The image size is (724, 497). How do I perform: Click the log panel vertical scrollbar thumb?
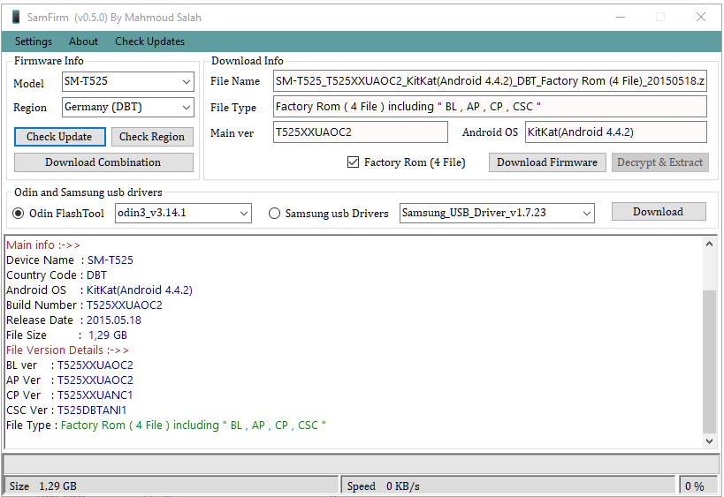709,362
